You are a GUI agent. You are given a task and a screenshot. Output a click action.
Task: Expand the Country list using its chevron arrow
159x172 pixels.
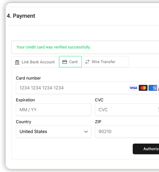86,131
